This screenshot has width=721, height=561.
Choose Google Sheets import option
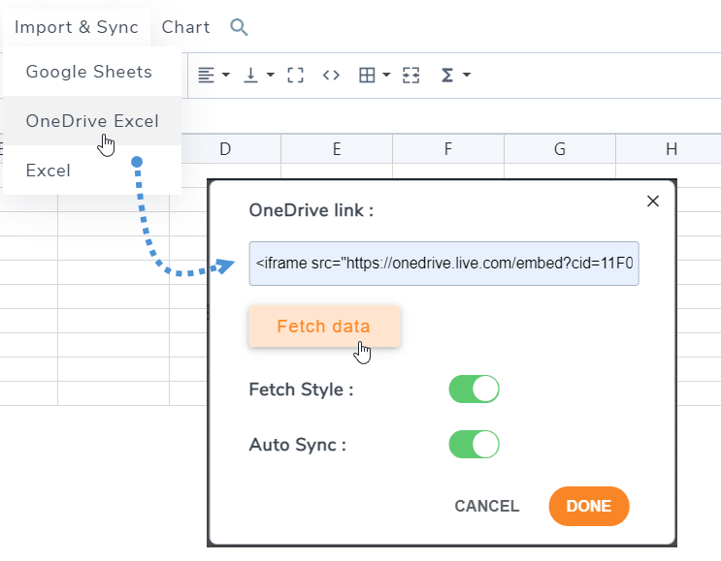[89, 72]
